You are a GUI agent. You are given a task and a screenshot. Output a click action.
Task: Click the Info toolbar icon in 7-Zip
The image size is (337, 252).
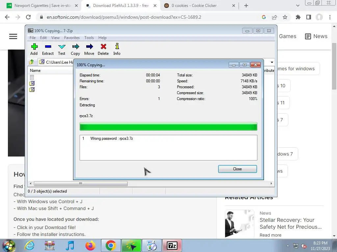pos(117,49)
